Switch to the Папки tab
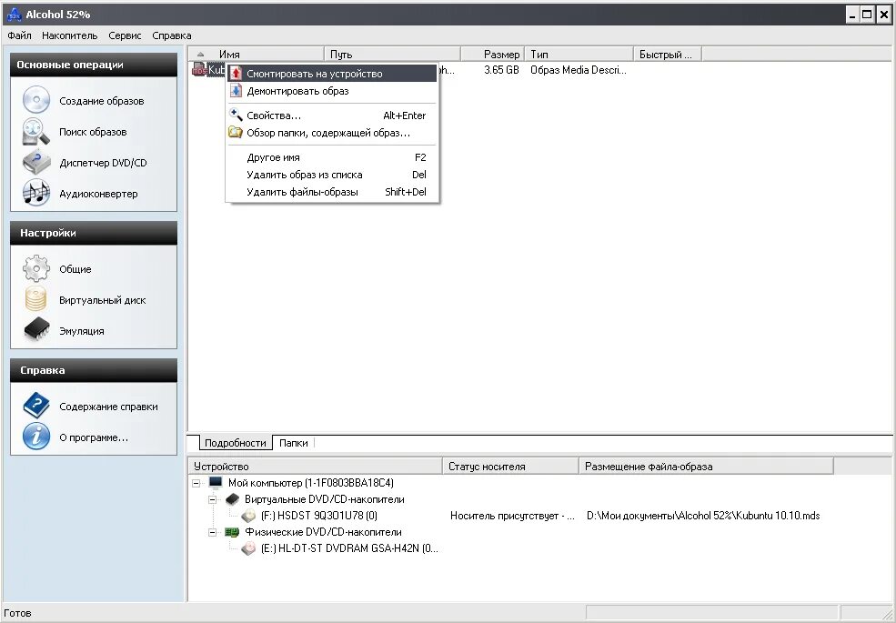Image resolution: width=896 pixels, height=623 pixels. tap(293, 443)
